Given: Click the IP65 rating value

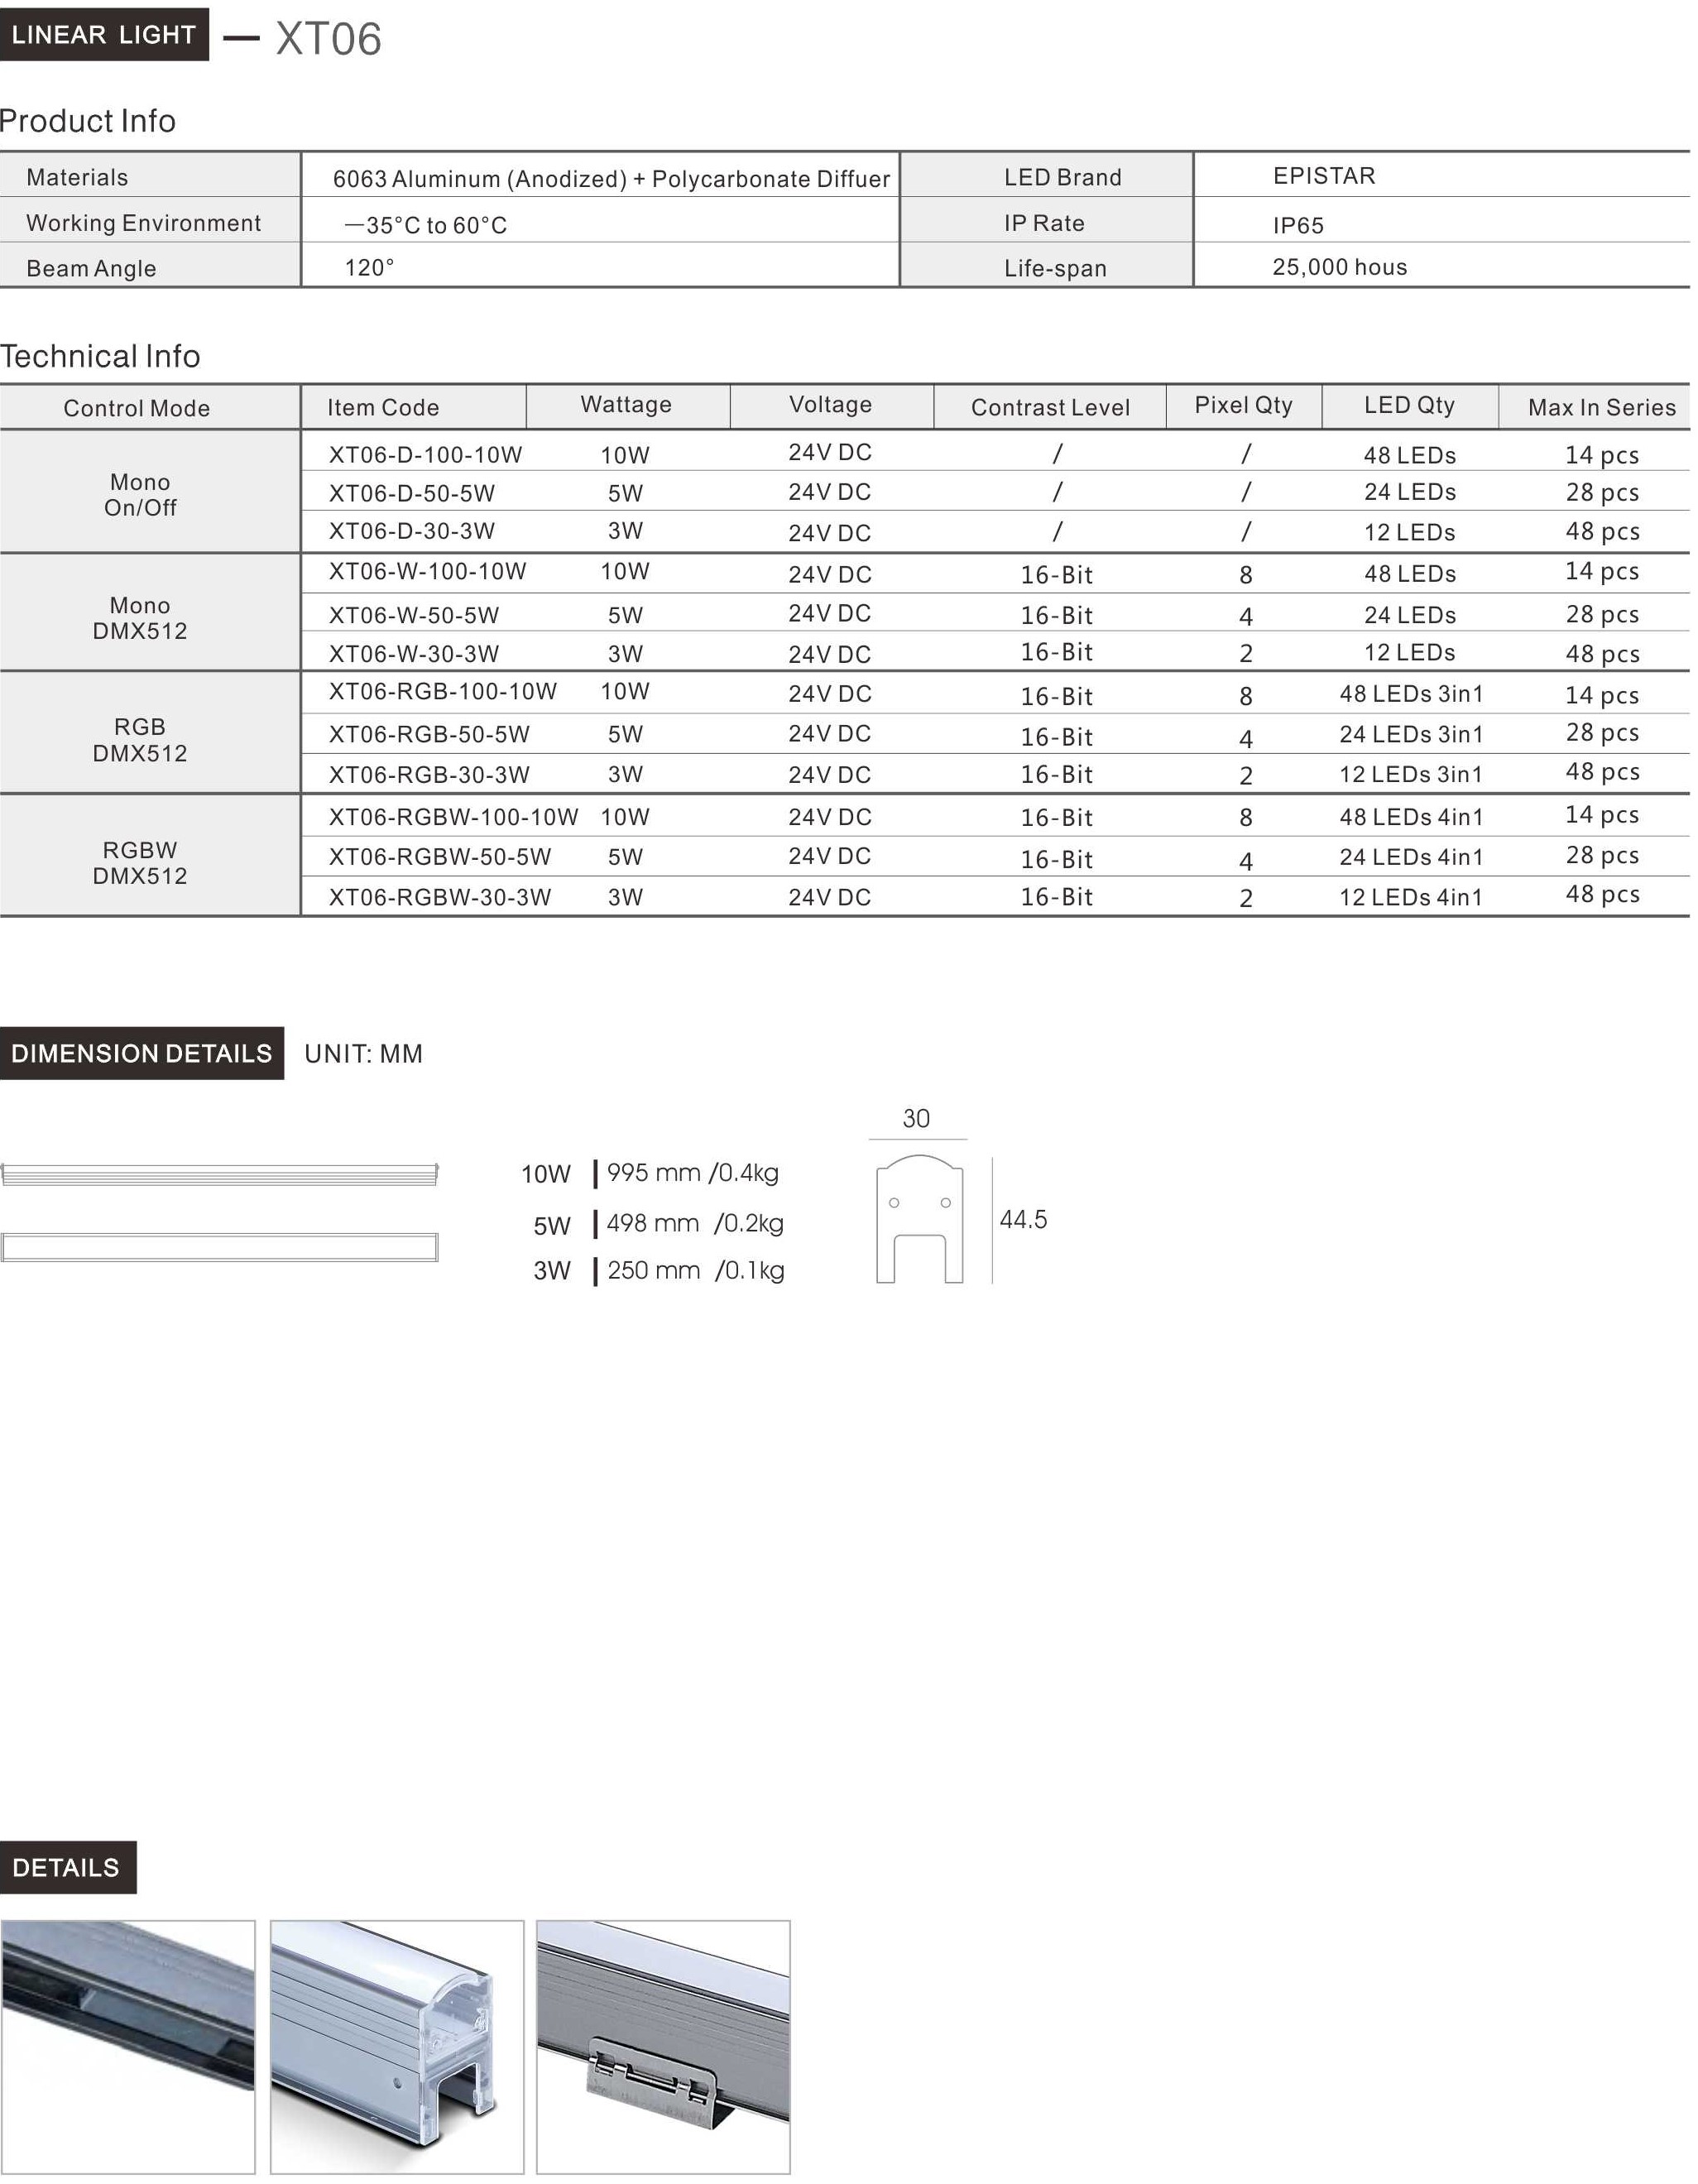Looking at the screenshot, I should click(1298, 226).
